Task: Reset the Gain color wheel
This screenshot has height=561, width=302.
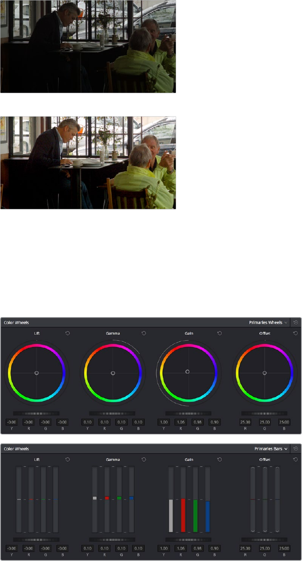Action: click(x=220, y=333)
